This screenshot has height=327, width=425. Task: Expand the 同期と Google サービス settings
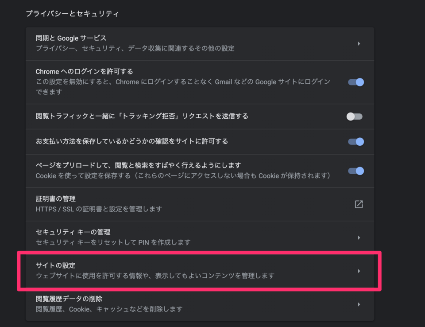tap(199, 44)
